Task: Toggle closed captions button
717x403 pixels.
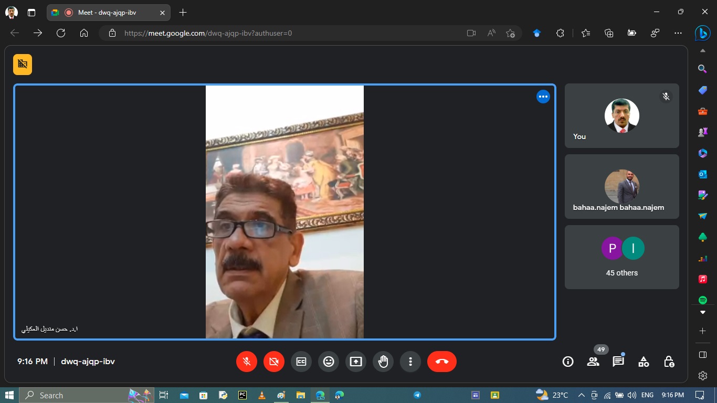Action: click(301, 362)
